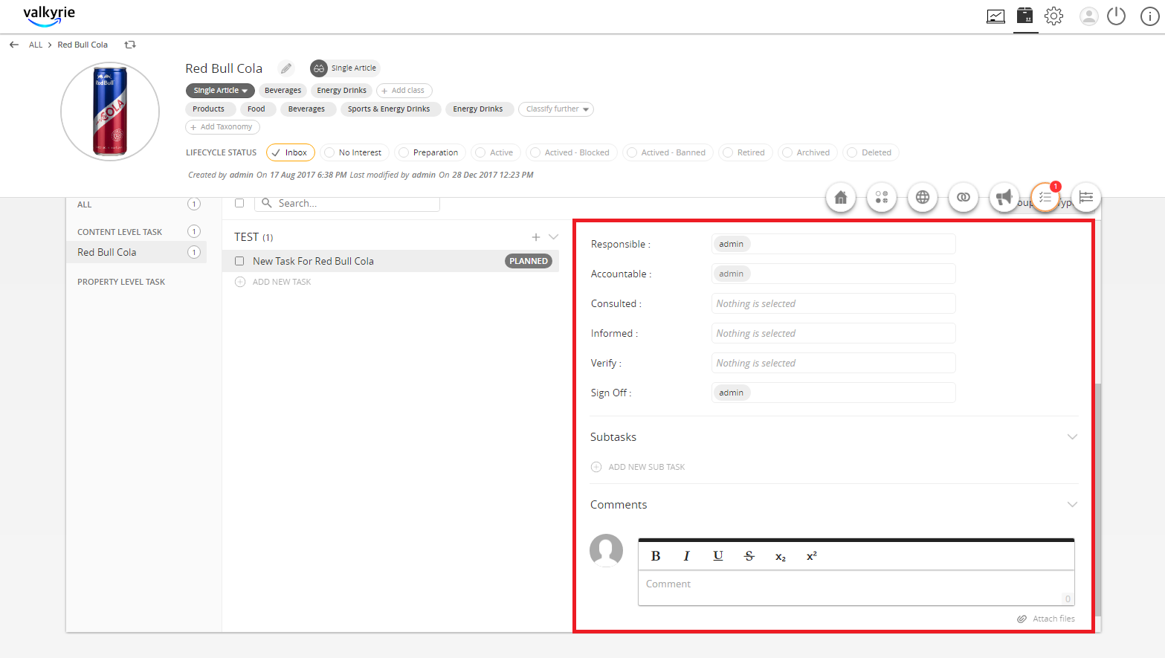This screenshot has height=658, width=1165.
Task: Collapse the TEST task group chevron
Action: [553, 237]
